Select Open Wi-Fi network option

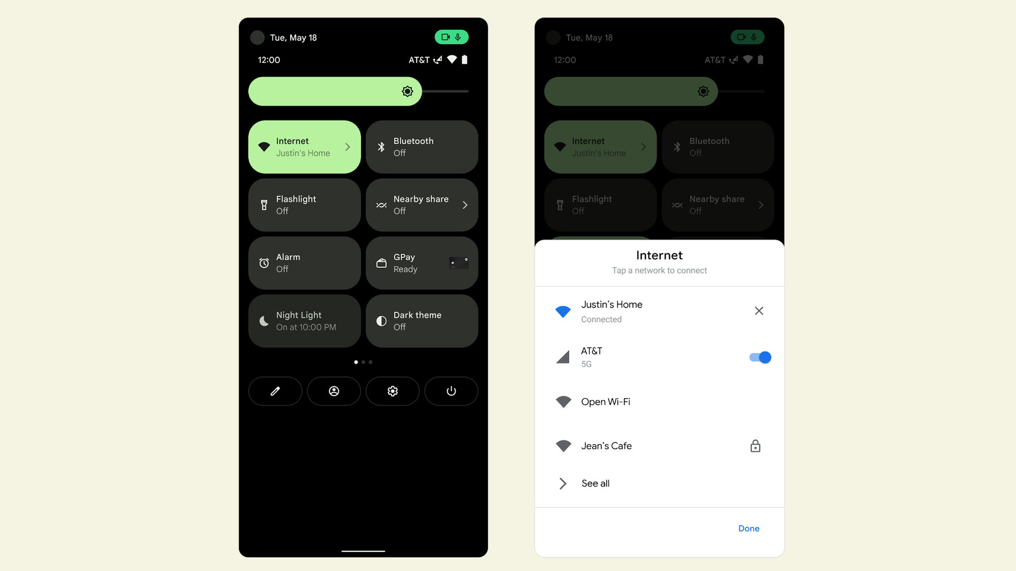point(659,402)
